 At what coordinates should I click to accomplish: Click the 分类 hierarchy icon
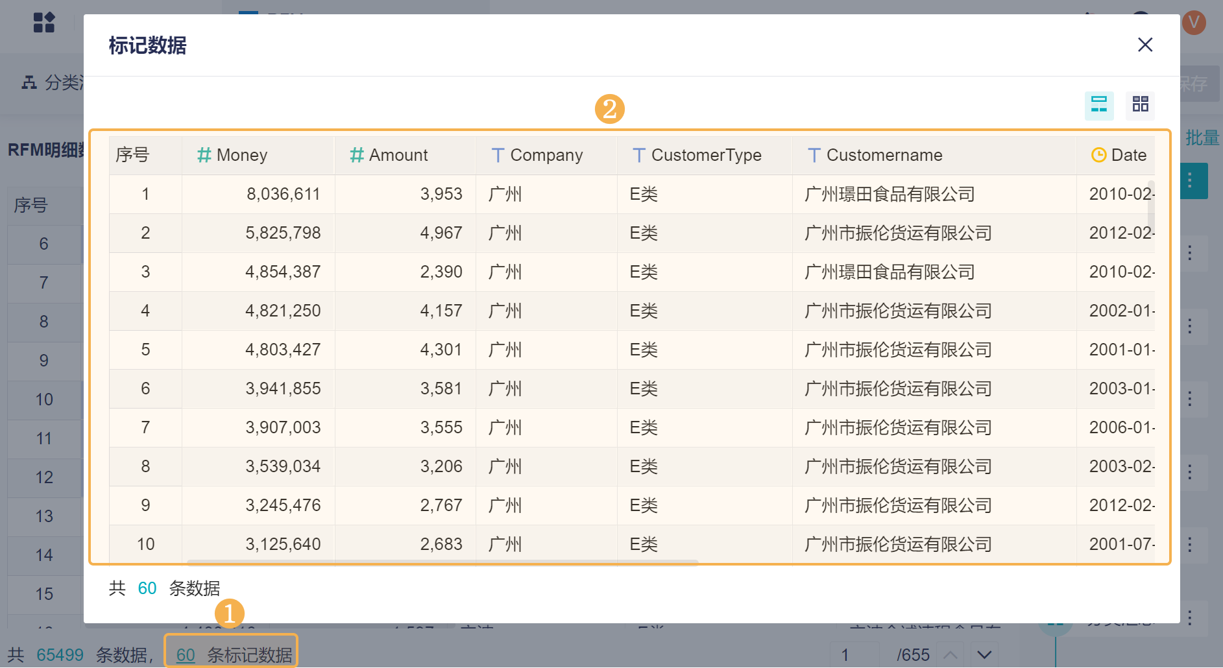[x=29, y=82]
